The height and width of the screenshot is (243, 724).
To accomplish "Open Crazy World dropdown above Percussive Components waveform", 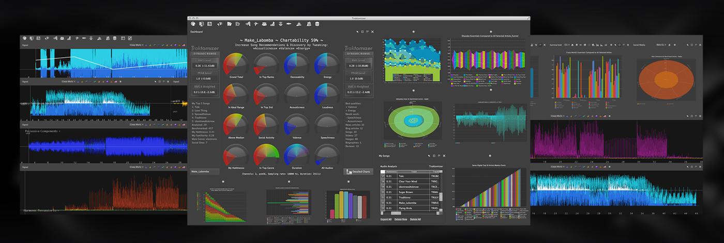I will click(x=137, y=124).
